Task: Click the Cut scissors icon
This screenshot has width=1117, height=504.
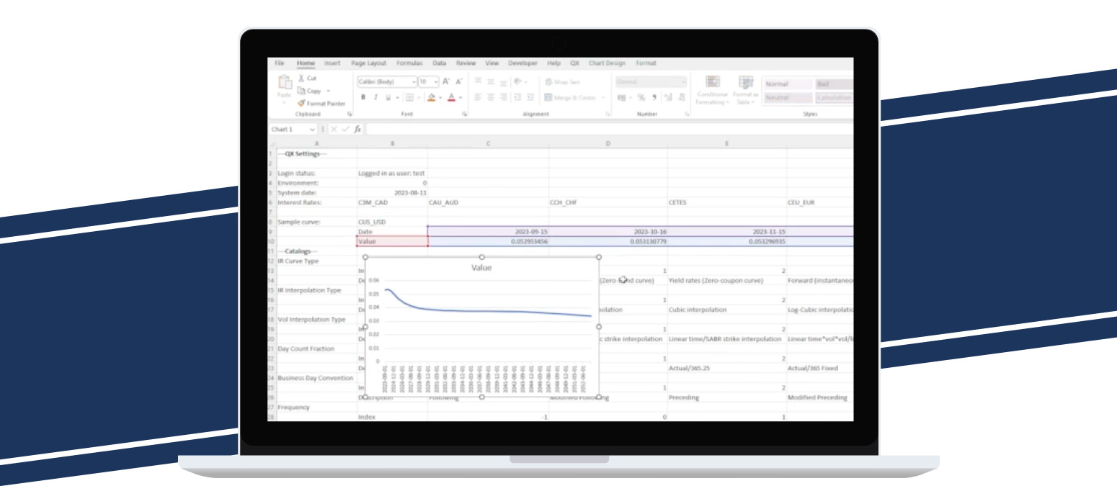Action: [301, 78]
